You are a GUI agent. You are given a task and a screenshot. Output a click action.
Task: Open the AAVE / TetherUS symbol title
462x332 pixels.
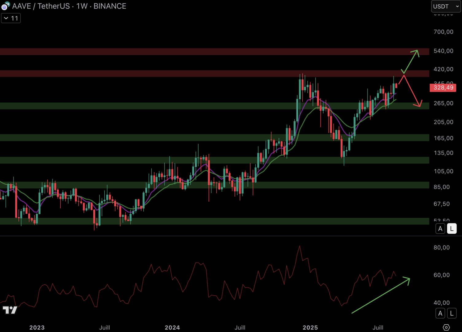coord(69,6)
